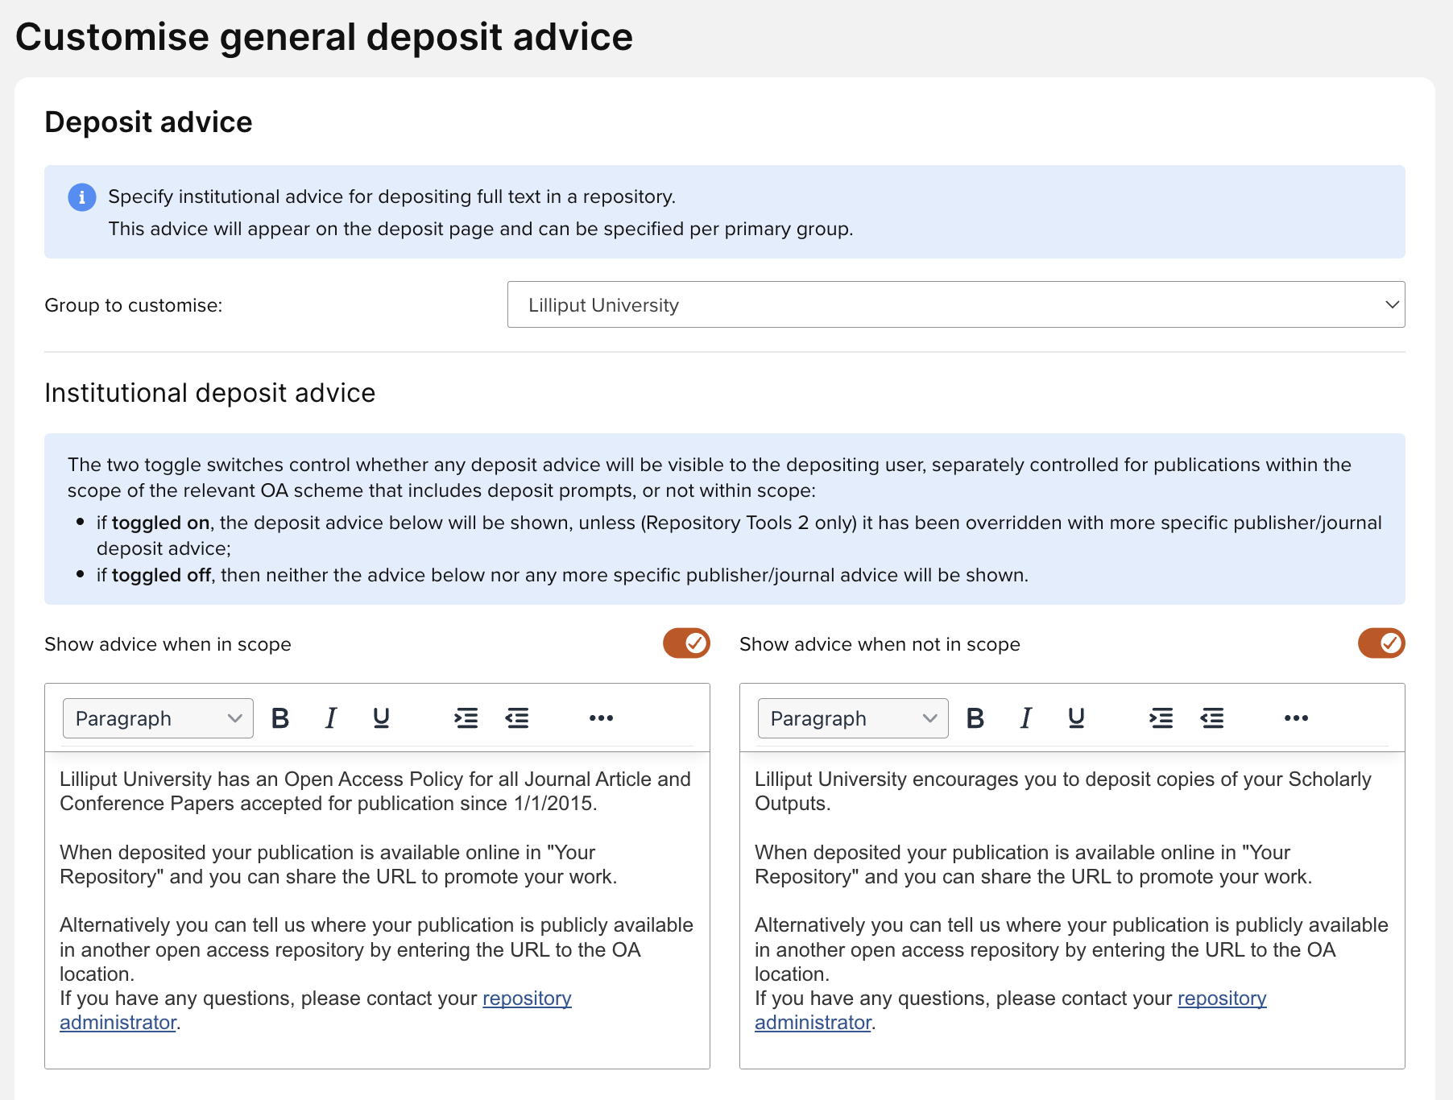Click Bold in the in-scope editor
The width and height of the screenshot is (1453, 1100).
pyautogui.click(x=280, y=717)
